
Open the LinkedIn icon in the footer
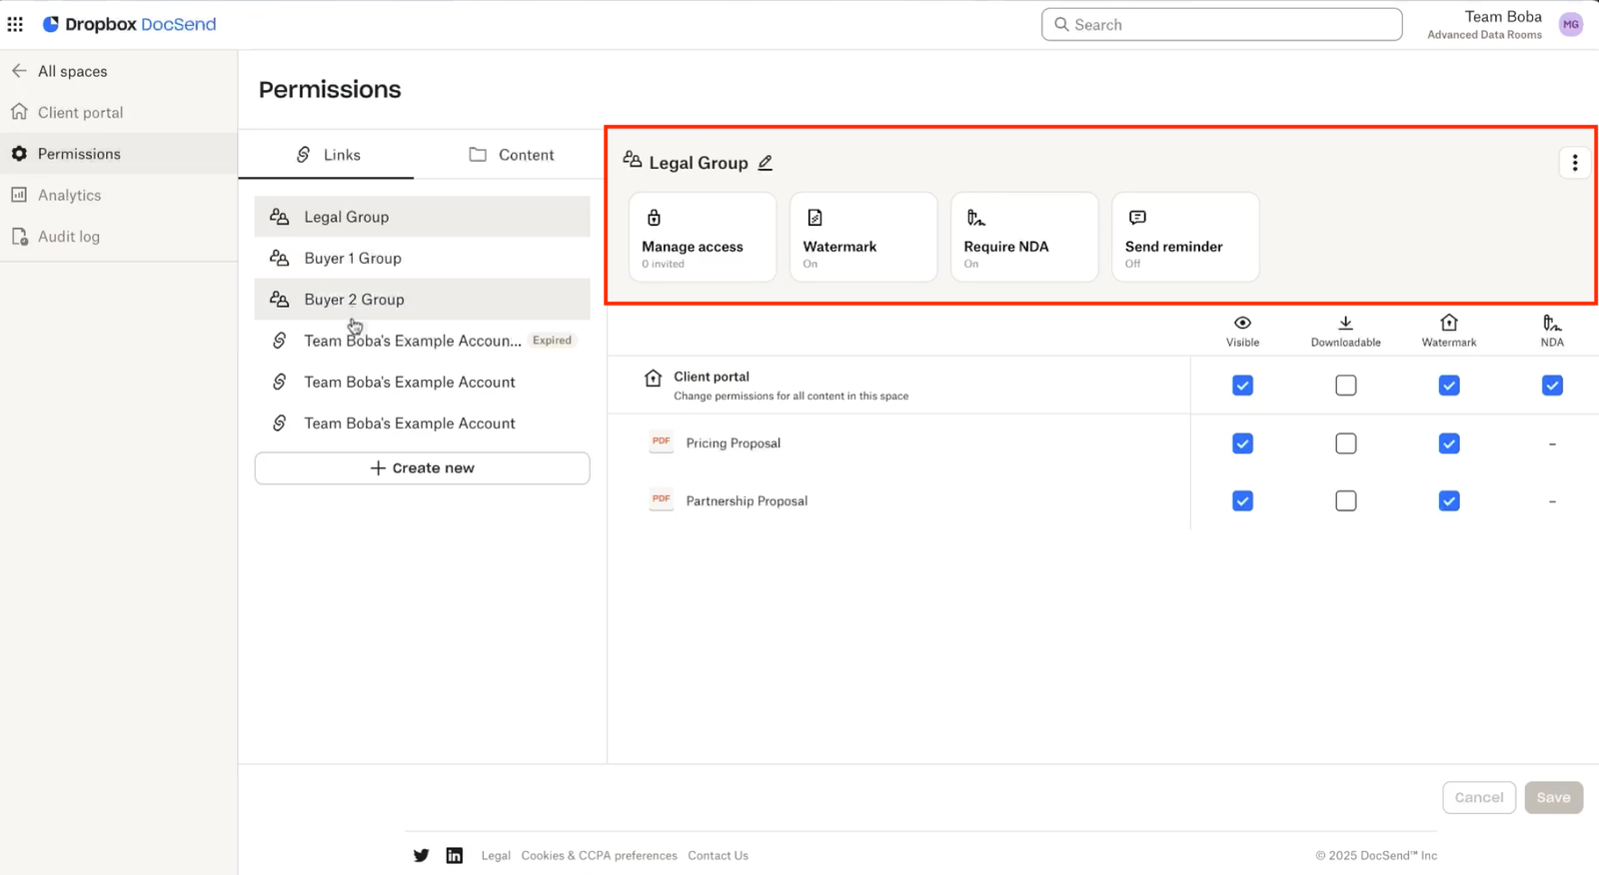454,855
